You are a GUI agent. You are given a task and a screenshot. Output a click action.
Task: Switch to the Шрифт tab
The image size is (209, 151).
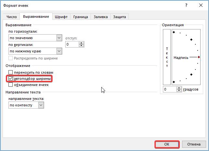tap(61, 17)
